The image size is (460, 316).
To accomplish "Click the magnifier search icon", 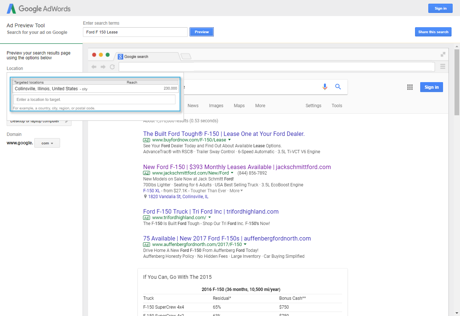I will pyautogui.click(x=338, y=87).
